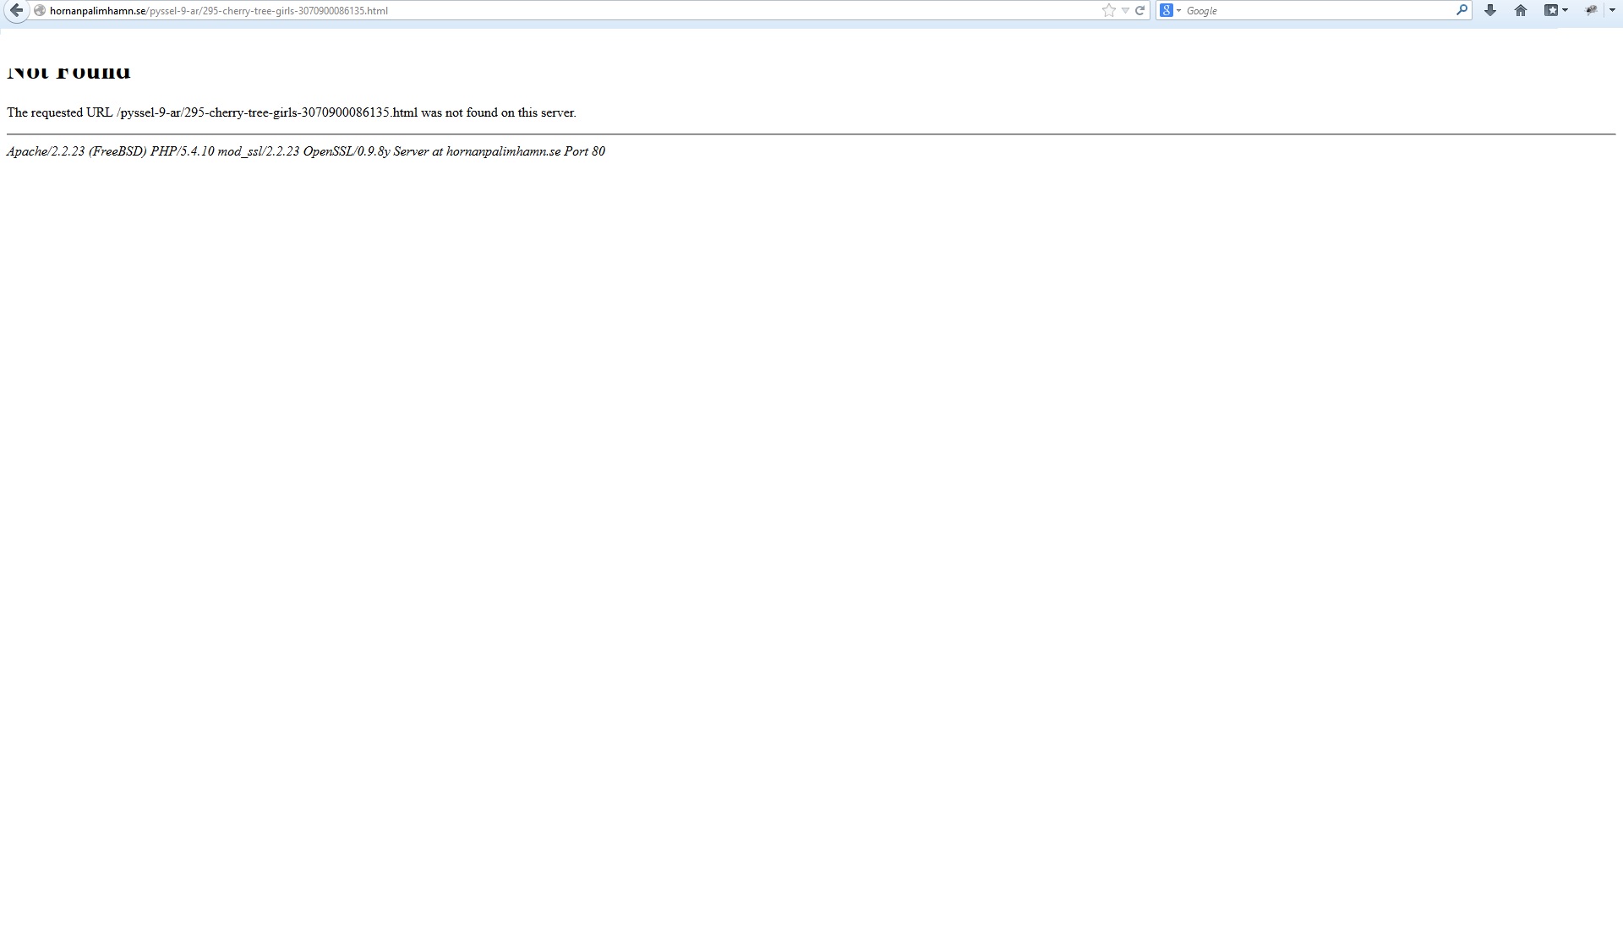Expand the address bar history dropdown
This screenshot has height=952, width=1623.
(1125, 11)
